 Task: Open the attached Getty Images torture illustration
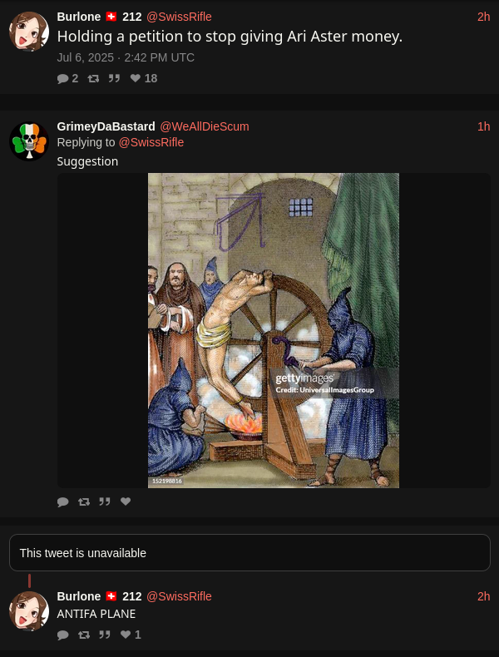(x=273, y=330)
